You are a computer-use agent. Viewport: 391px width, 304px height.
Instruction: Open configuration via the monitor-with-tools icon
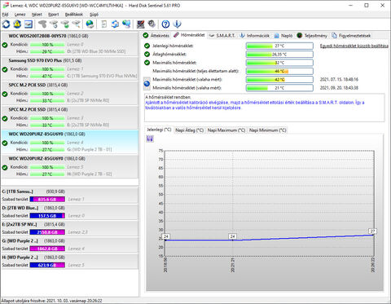pos(140,24)
